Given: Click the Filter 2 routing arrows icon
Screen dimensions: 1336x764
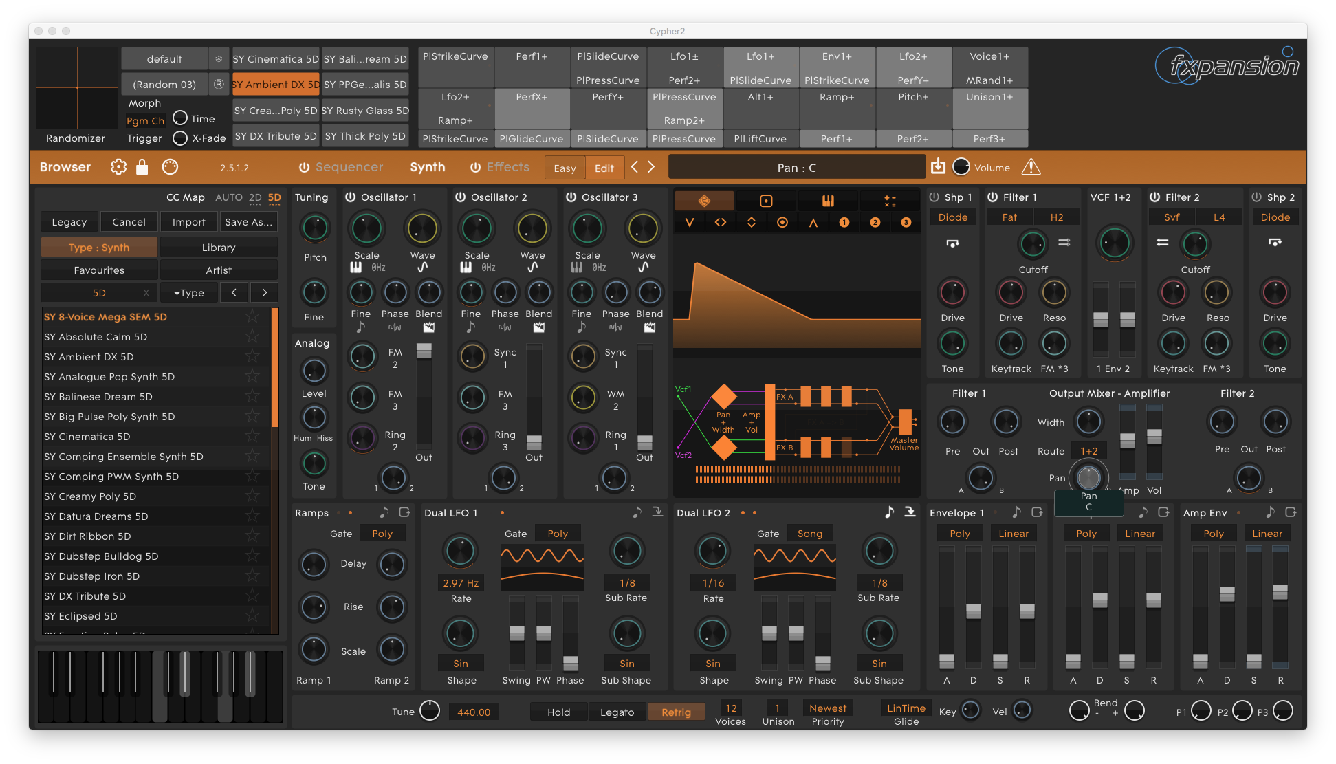Looking at the screenshot, I should click(x=1163, y=242).
